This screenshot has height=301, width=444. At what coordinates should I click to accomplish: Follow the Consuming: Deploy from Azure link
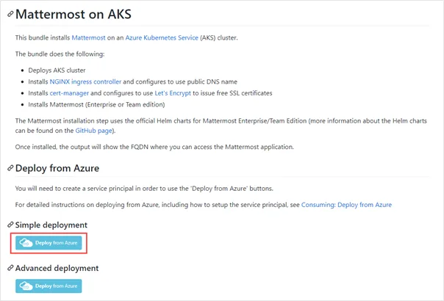click(346, 205)
